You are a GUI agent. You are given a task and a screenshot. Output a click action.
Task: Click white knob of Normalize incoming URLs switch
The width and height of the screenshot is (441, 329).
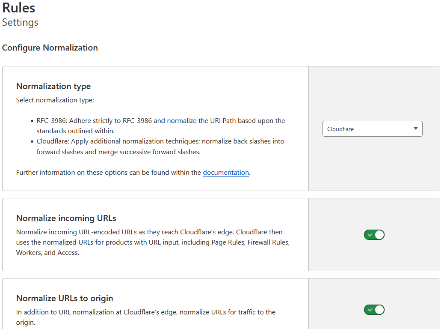[x=379, y=235]
